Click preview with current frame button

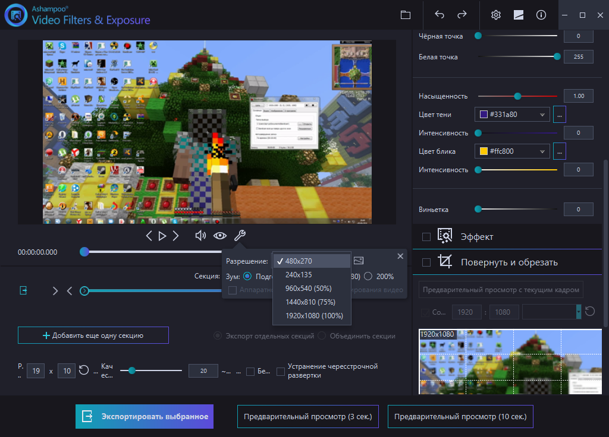click(x=501, y=290)
